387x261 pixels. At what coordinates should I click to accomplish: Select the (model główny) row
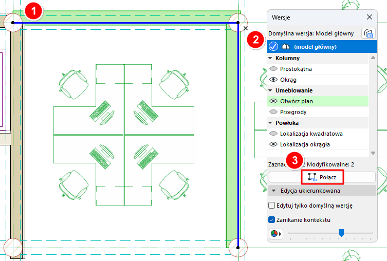click(322, 47)
